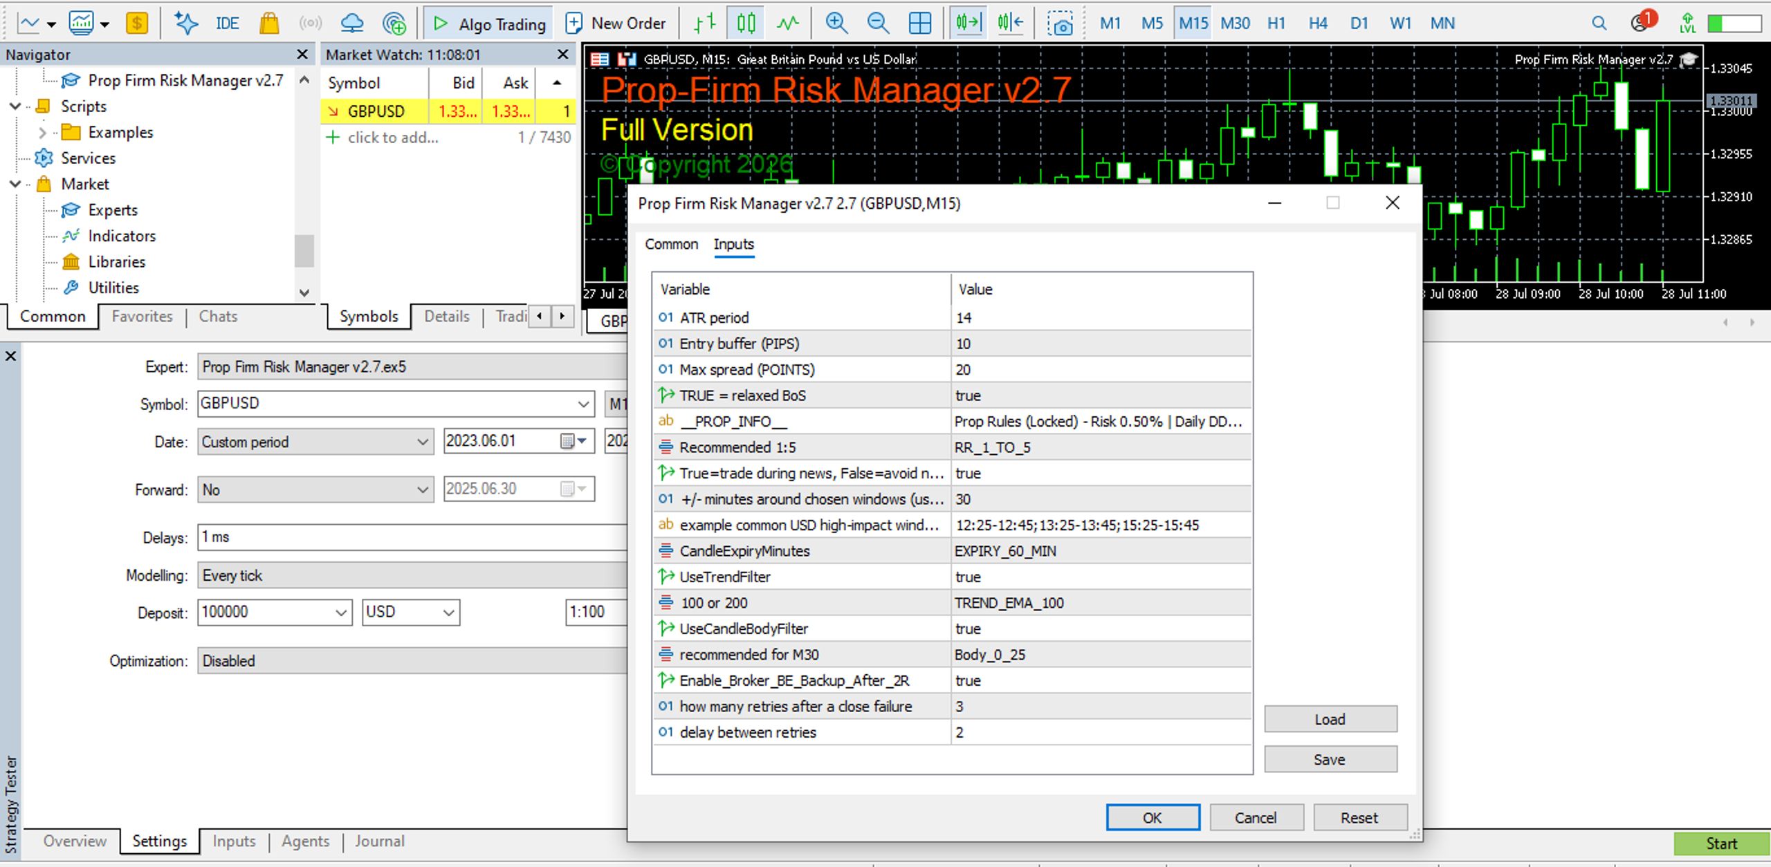Click the Save button
The image size is (1771, 867).
coord(1330,759)
